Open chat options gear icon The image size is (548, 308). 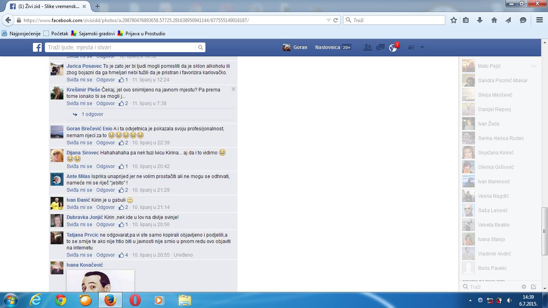[524, 287]
